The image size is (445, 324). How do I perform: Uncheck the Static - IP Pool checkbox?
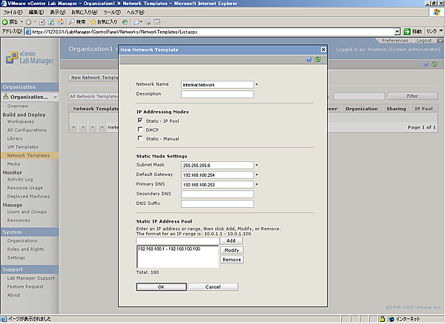pyautogui.click(x=140, y=120)
